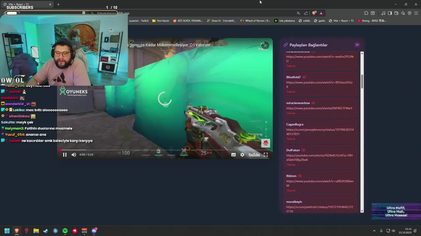Open the Wheel of Names bookmark
421x236 pixels.
(x=255, y=21)
